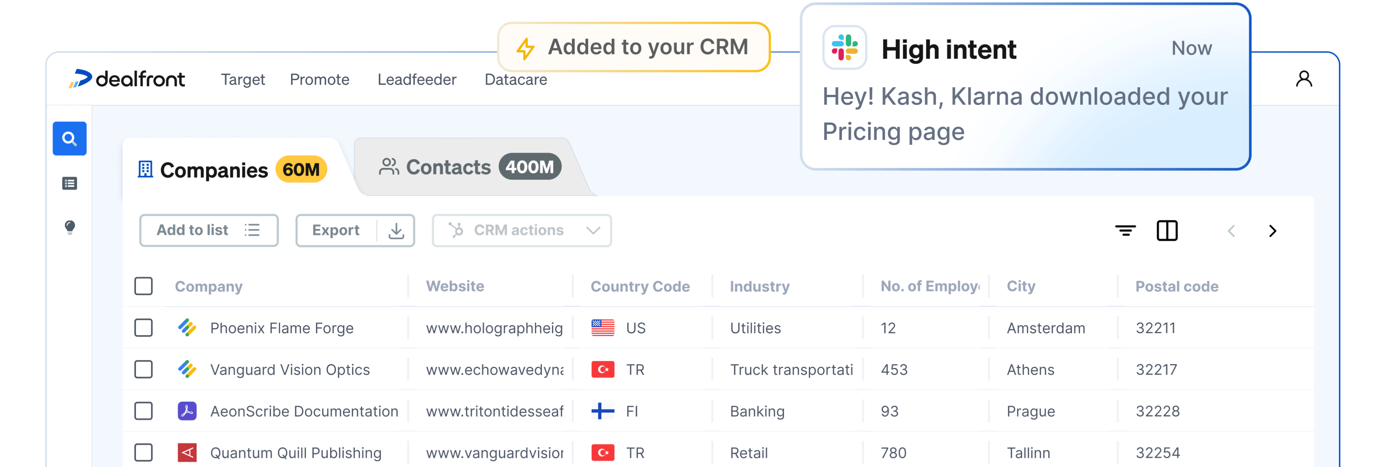Toggle the column layout icon
This screenshot has width=1386, height=467.
[1167, 231]
